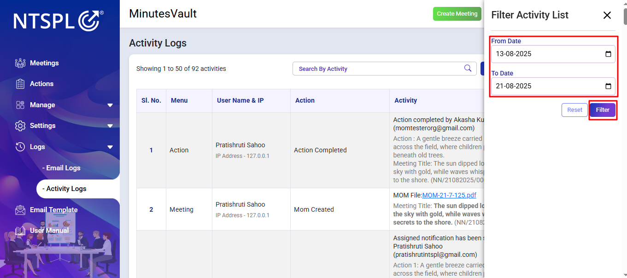
Task: Open the MOM-21-7-125.pdf link
Action: [x=449, y=195]
